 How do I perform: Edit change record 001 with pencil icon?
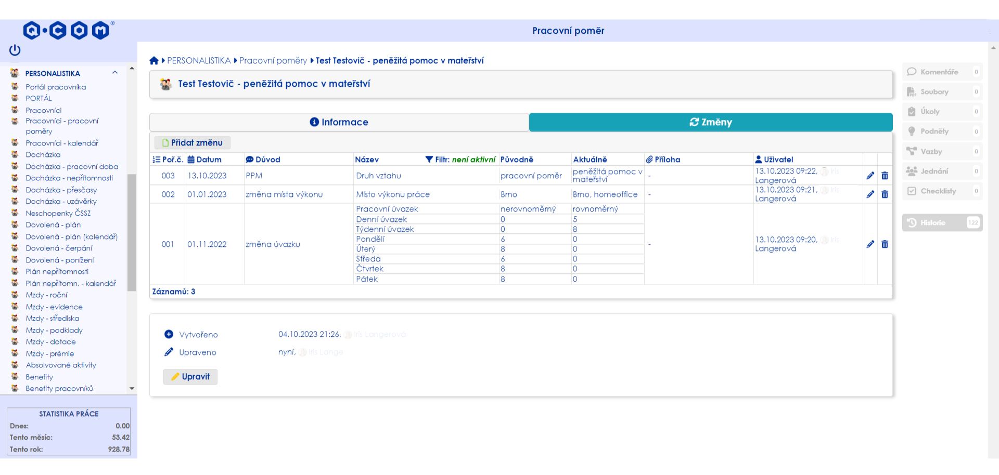(x=870, y=244)
